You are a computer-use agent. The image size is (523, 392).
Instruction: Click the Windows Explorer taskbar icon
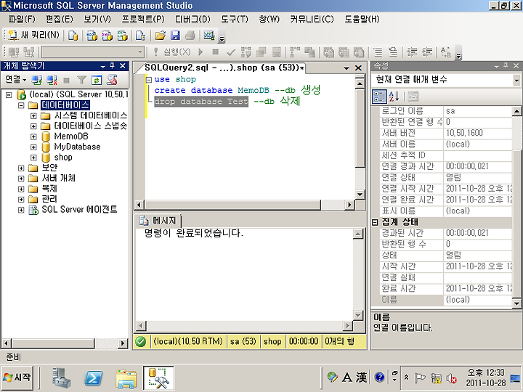coord(126,379)
